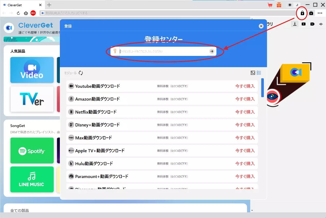Buy now for the Max module
The height and width of the screenshot is (218, 326).
[x=245, y=138]
